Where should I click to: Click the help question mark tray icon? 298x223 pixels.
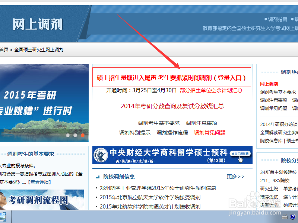coord(293,217)
